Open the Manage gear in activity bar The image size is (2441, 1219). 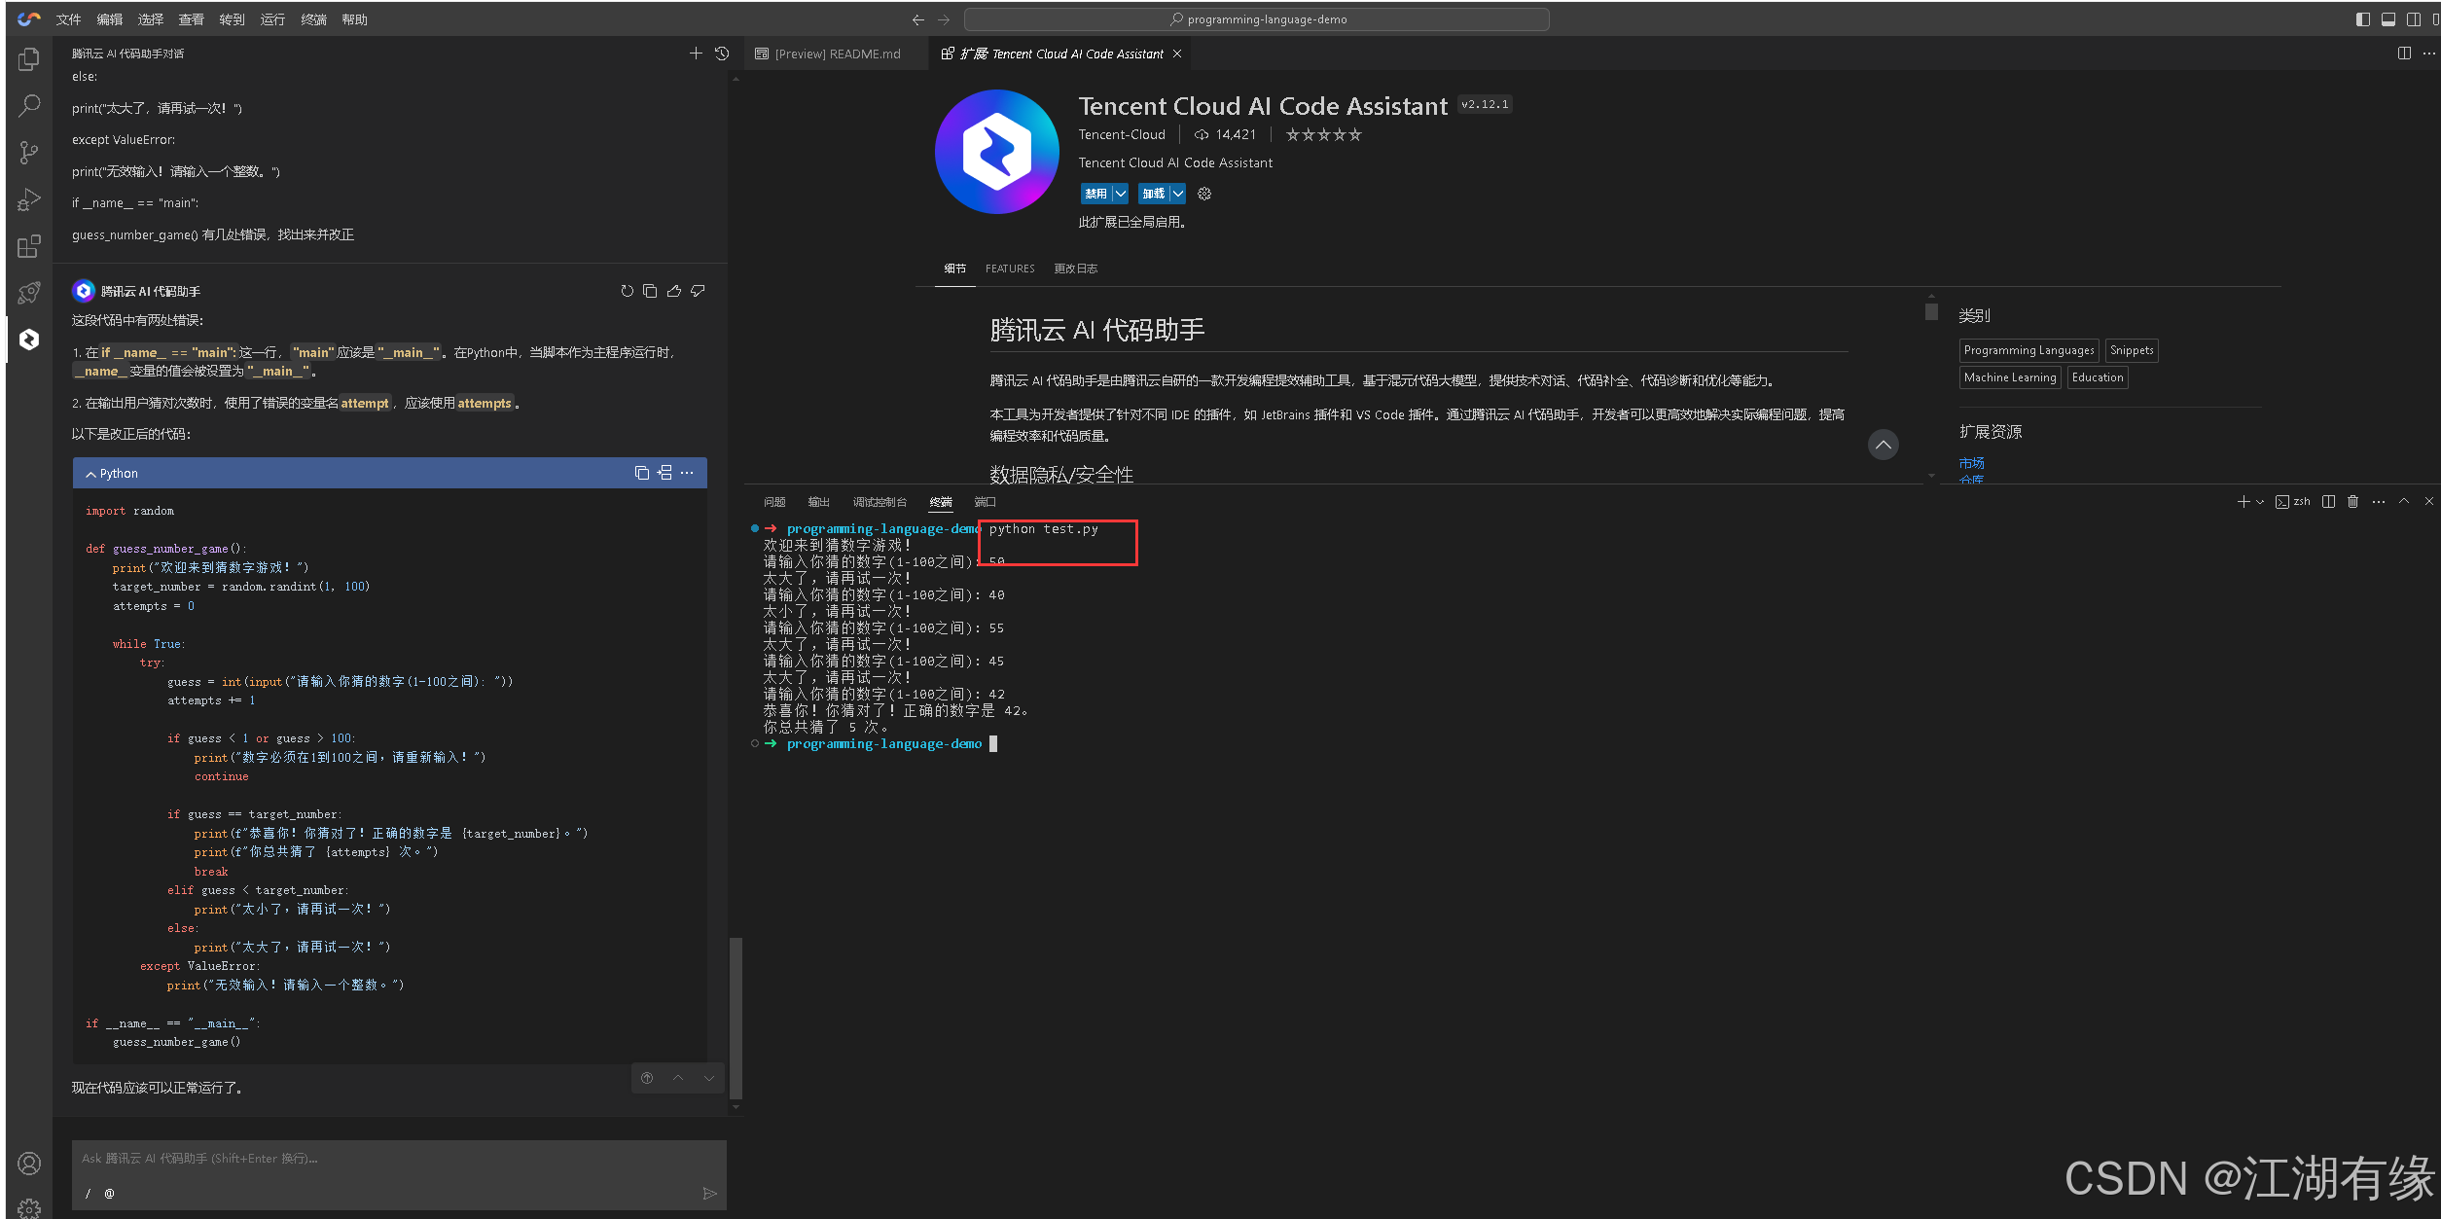[x=29, y=1207]
